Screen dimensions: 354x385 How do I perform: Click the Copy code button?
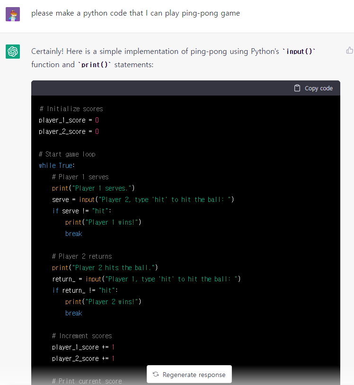pos(313,88)
